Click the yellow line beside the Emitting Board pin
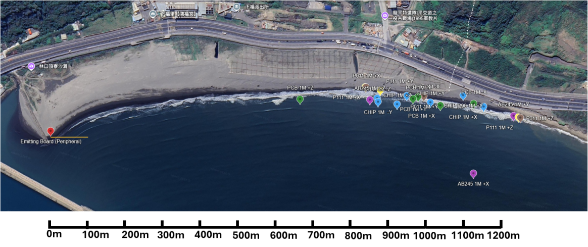 (71, 137)
